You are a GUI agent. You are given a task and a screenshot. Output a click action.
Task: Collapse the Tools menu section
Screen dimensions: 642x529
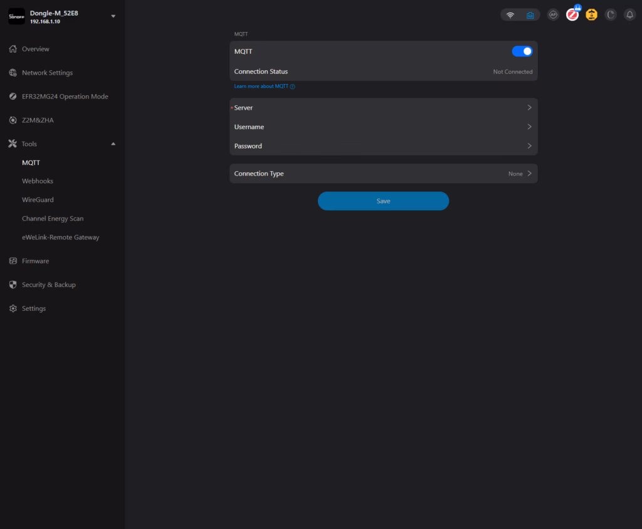[x=113, y=144]
